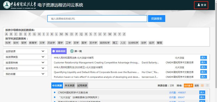The height and width of the screenshot is (102, 217).
Task: Filter databases by 管理 subject
Action: click(x=159, y=43)
